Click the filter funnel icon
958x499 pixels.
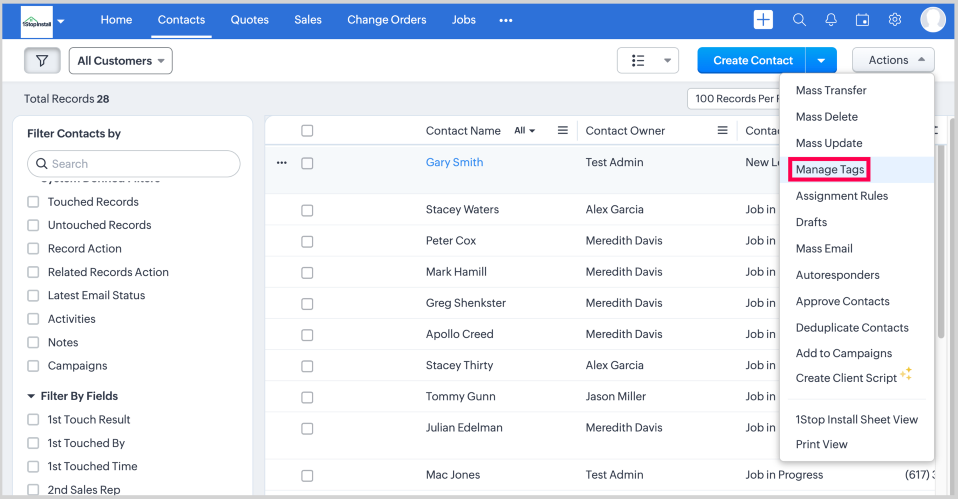tap(42, 61)
